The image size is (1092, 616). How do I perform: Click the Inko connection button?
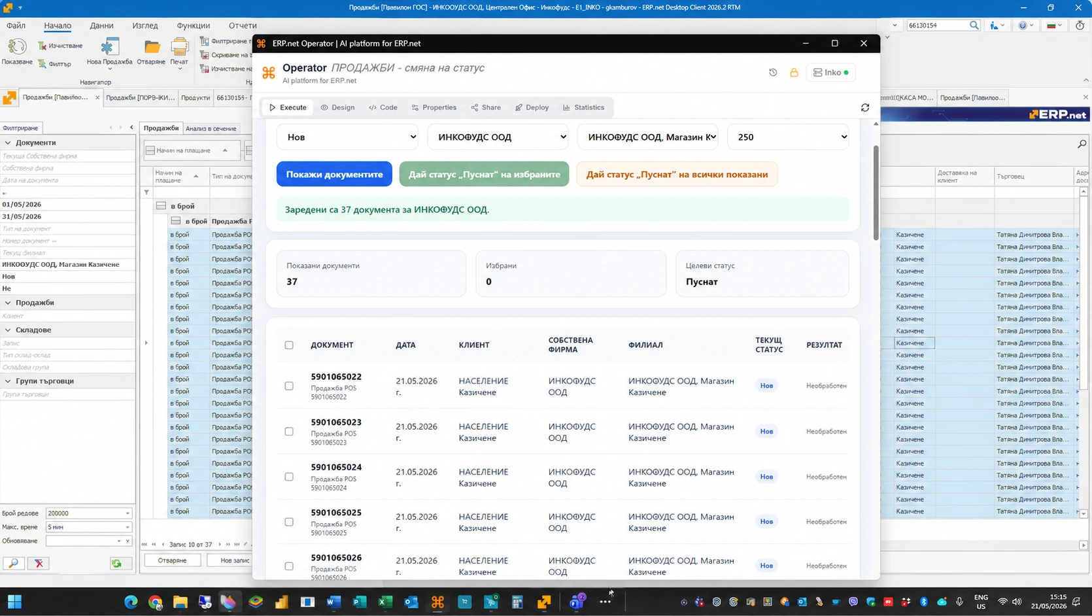(x=830, y=73)
